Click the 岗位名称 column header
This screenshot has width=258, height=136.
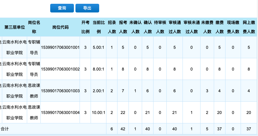[34, 27]
